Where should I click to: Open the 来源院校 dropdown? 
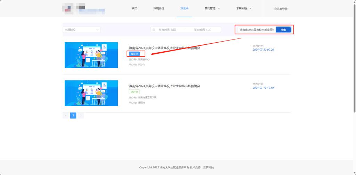point(82,30)
